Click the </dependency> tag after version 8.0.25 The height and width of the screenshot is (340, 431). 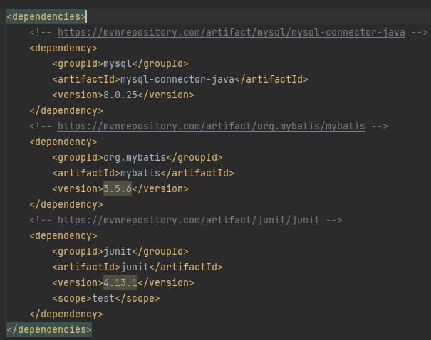click(66, 110)
